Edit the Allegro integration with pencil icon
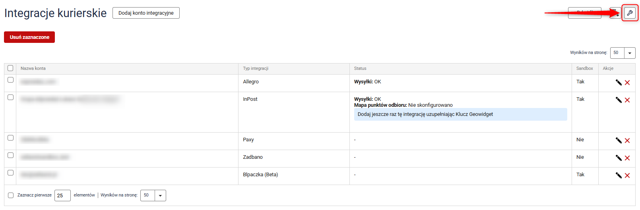 [619, 83]
